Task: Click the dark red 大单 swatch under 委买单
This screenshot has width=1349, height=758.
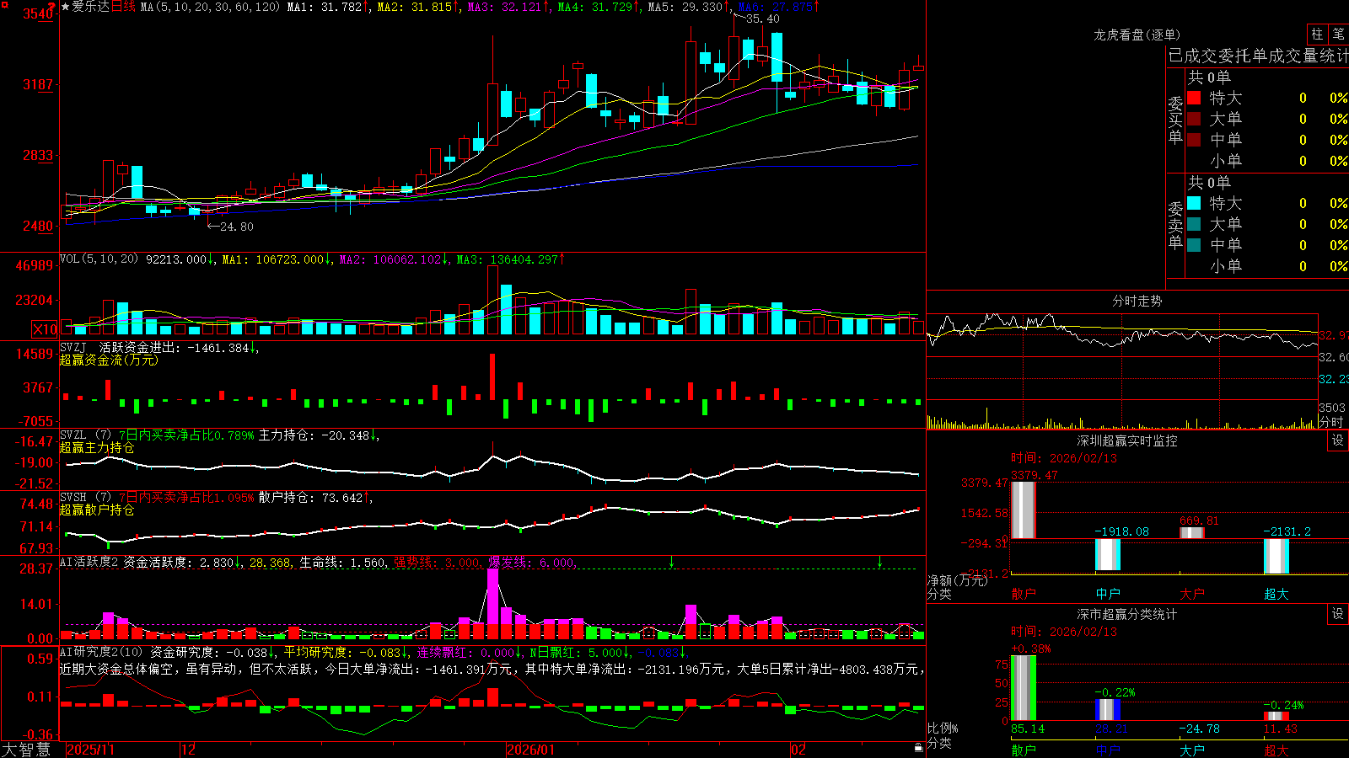Action: 1194,119
